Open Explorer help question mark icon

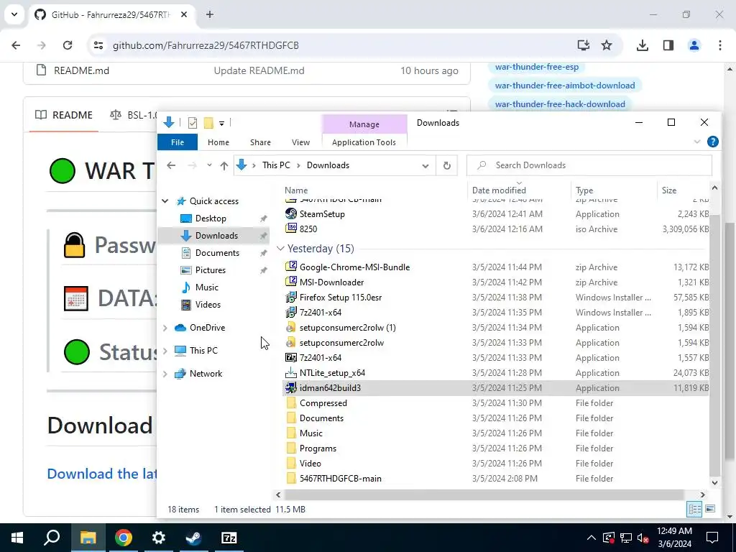712,142
